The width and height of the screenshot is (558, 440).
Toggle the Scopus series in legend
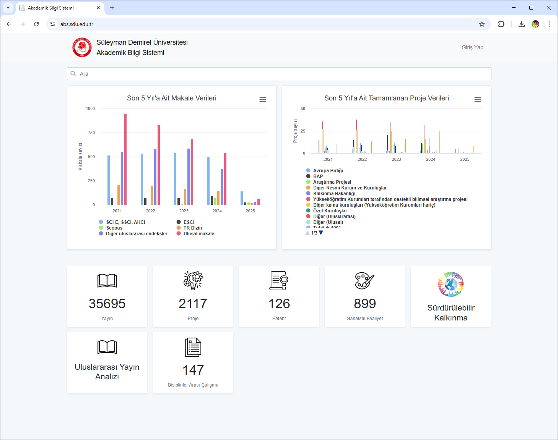click(x=114, y=228)
